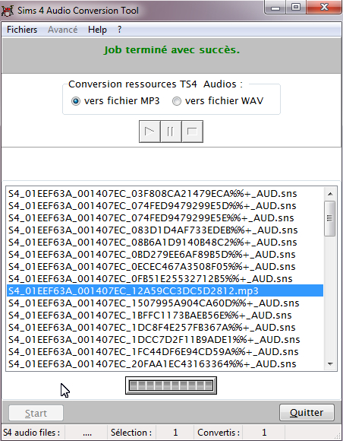Click the Pause playback button
The height and width of the screenshot is (441, 343).
pyautogui.click(x=171, y=132)
